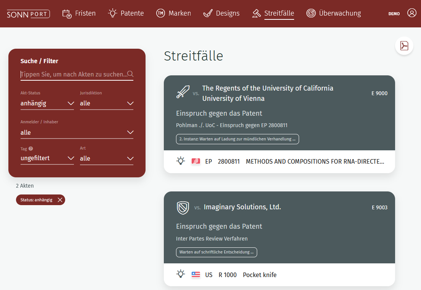Image resolution: width=421 pixels, height=290 pixels.
Task: Click the US flag icon
Action: click(x=196, y=275)
